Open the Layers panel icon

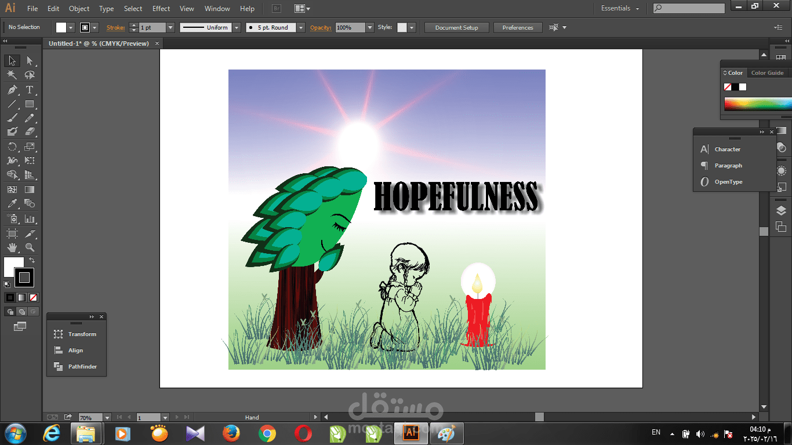click(781, 211)
